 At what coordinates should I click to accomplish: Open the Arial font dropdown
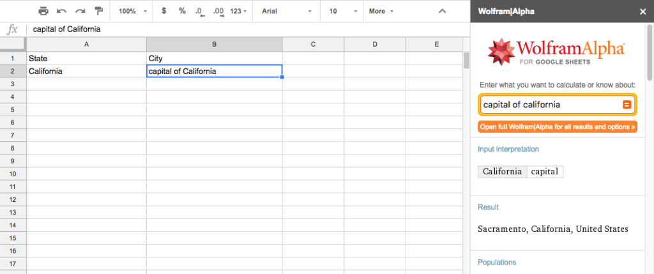(287, 11)
